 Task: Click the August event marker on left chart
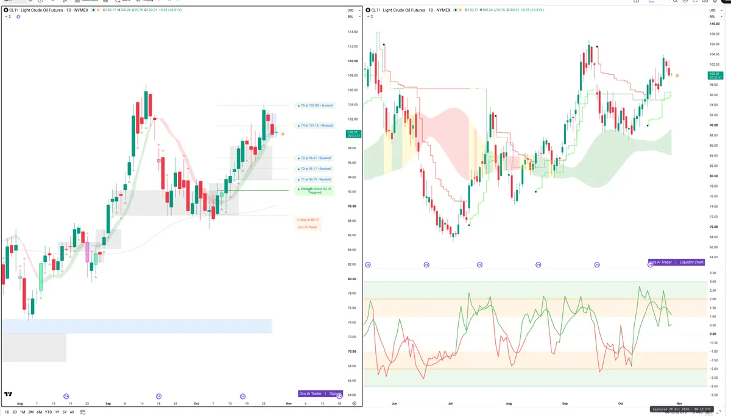click(x=66, y=397)
